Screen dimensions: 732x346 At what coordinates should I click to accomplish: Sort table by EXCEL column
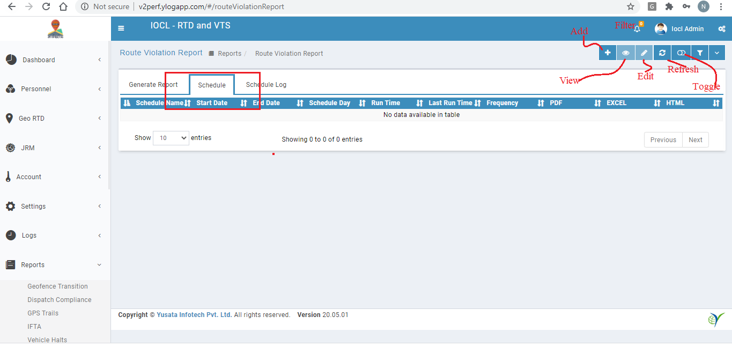(632, 103)
